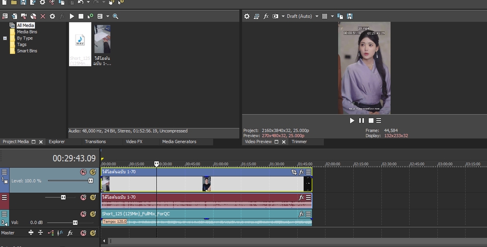The height and width of the screenshot is (247, 487).
Task: Open Event FX on Short_125 audio clip
Action: coord(301,214)
